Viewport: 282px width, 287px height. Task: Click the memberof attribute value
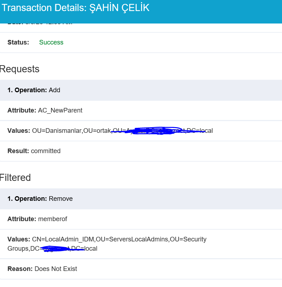(52, 219)
